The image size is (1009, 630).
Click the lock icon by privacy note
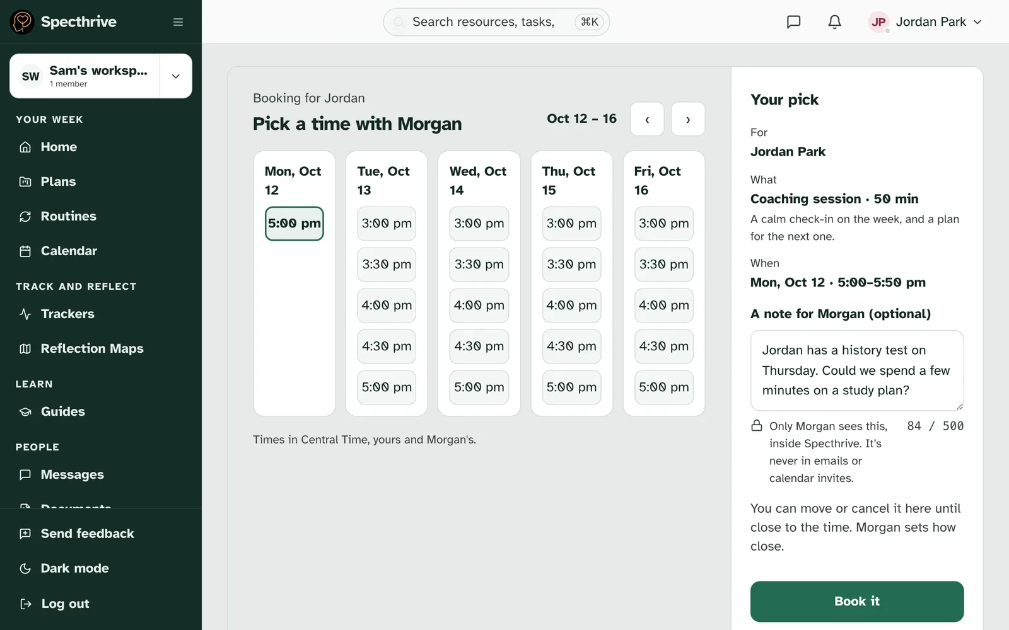pyautogui.click(x=757, y=426)
